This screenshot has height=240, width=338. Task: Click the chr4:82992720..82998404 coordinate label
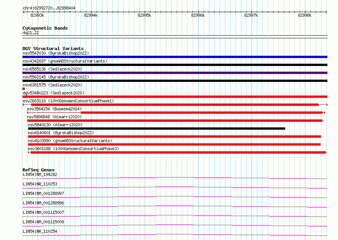(x=49, y=8)
